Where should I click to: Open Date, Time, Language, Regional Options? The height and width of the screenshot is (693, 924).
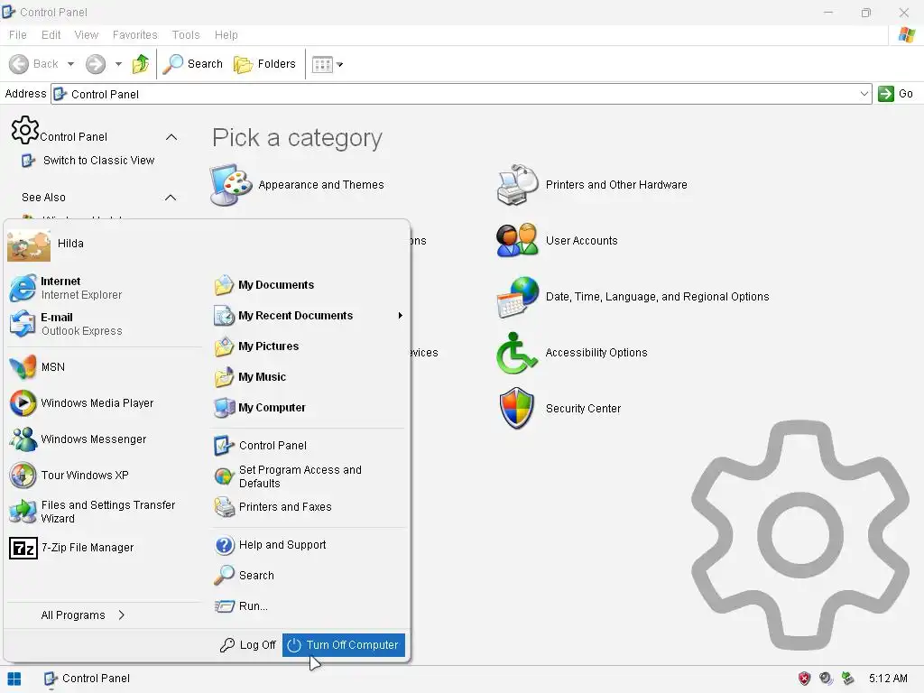pyautogui.click(x=633, y=297)
